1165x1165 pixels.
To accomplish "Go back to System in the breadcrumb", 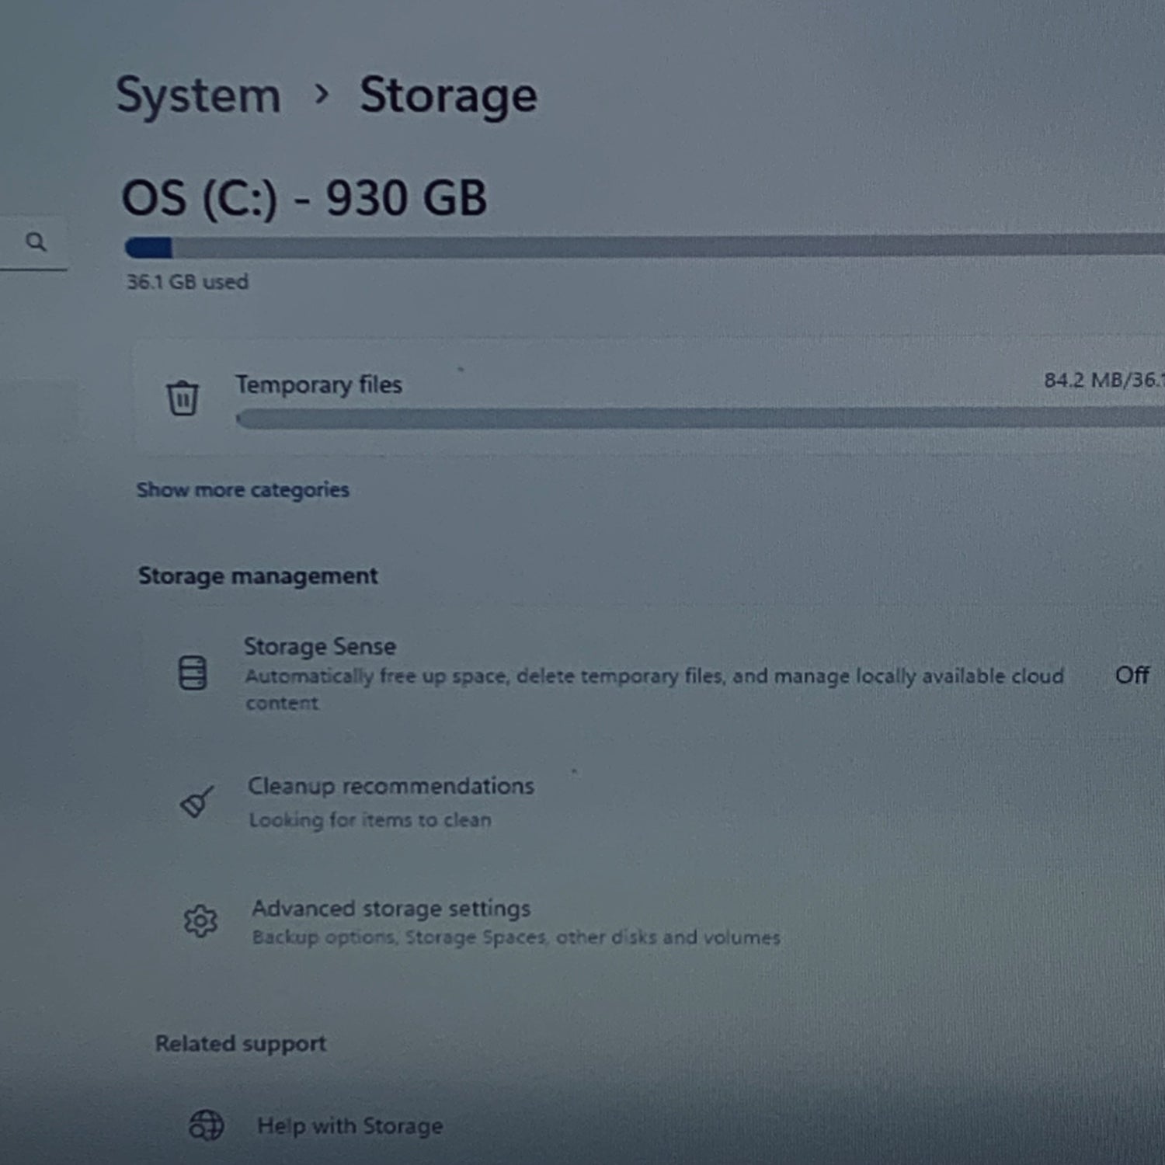I will click(x=198, y=96).
